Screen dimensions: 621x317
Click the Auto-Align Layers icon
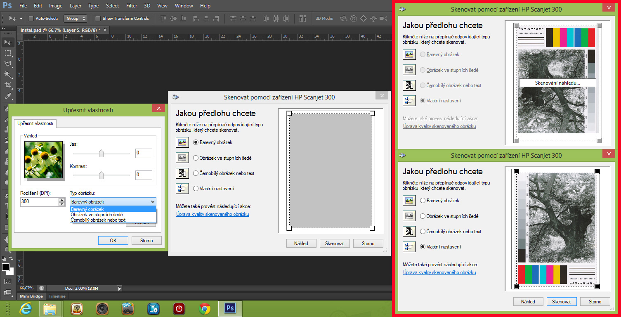tap(303, 18)
